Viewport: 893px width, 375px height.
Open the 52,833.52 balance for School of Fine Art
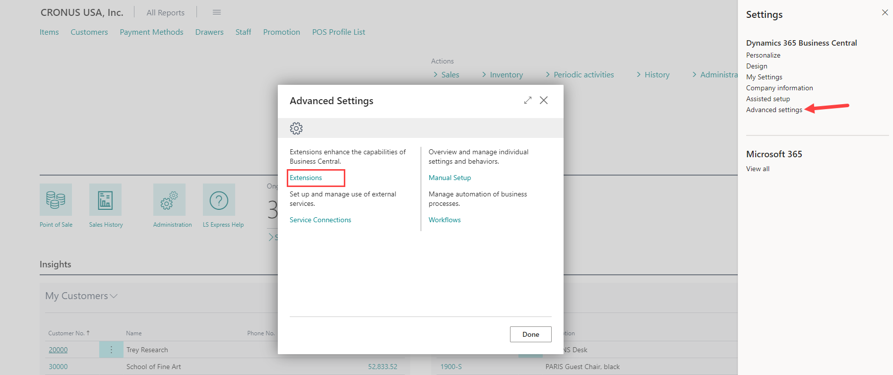(383, 367)
